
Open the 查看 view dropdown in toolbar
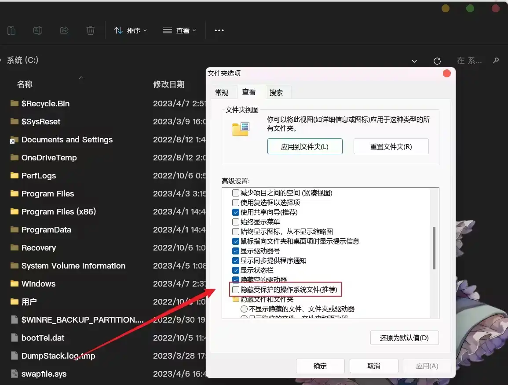coord(179,30)
